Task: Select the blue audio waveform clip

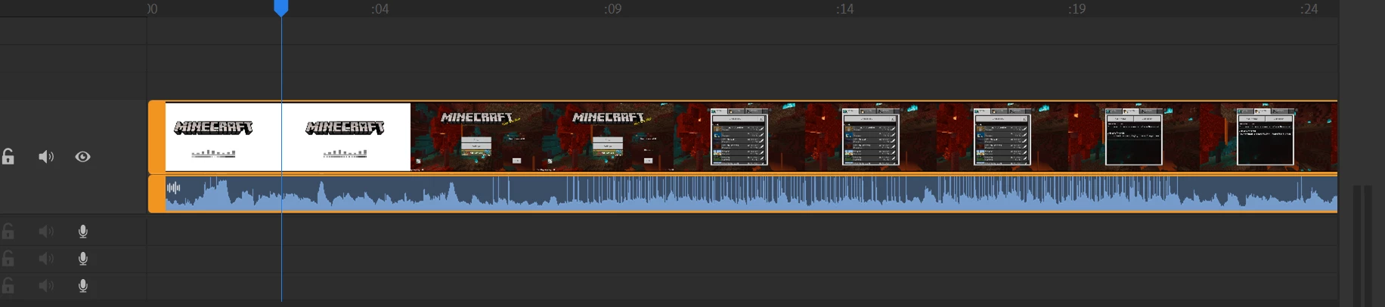Action: point(751,195)
